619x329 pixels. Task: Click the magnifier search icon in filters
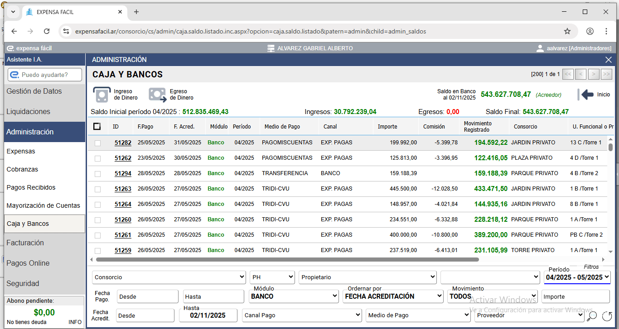coord(592,316)
